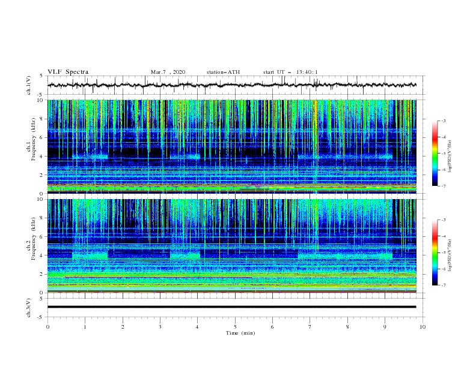Image resolution: width=476 pixels, height=367 pixels.
Task: Click time axis tick label "5"
Action: coord(235,327)
